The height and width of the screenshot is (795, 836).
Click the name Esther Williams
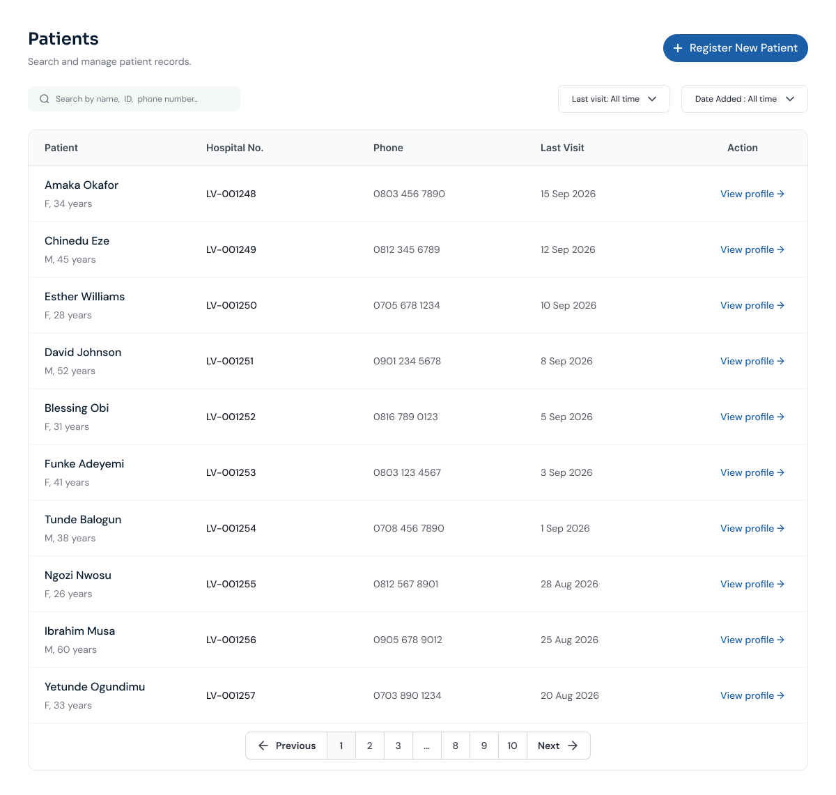(x=84, y=296)
